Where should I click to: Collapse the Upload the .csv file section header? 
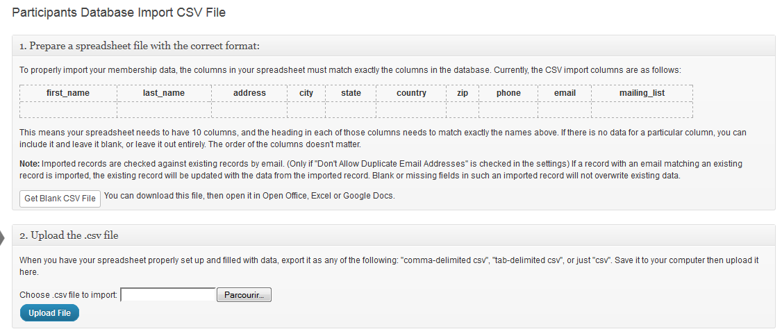pos(394,235)
